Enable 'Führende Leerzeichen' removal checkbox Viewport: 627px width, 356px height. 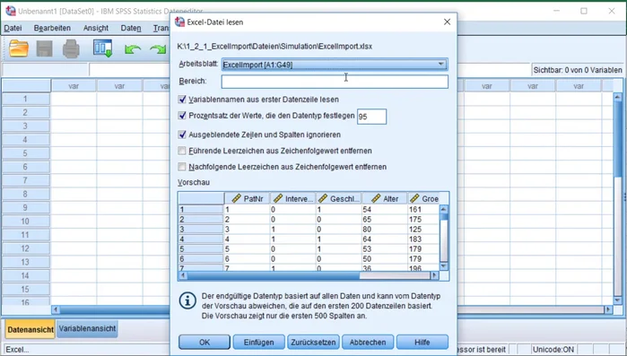tap(182, 151)
